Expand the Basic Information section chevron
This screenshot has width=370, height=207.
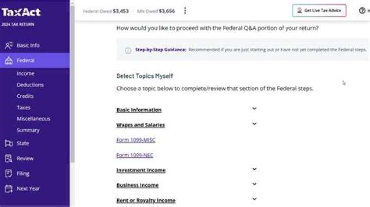click(x=254, y=109)
